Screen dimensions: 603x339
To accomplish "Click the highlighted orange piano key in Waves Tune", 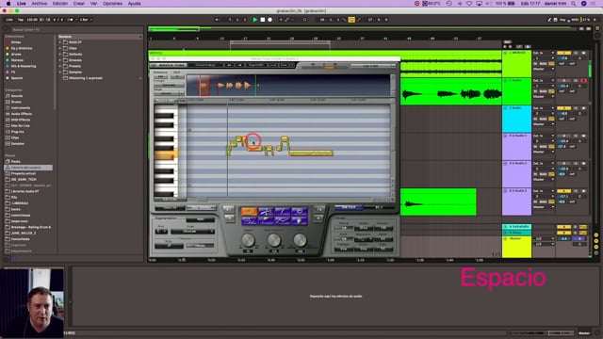I will [166, 154].
